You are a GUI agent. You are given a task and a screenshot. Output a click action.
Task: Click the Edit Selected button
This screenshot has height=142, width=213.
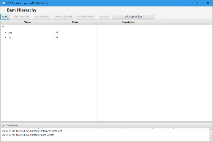[x=42, y=17]
